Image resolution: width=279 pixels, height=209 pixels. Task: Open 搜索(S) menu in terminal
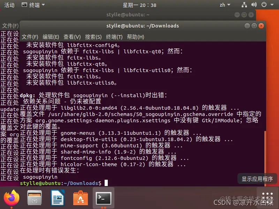tap(93, 37)
